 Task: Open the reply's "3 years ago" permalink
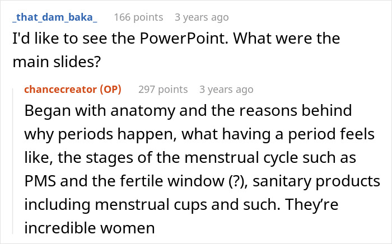[x=226, y=90]
